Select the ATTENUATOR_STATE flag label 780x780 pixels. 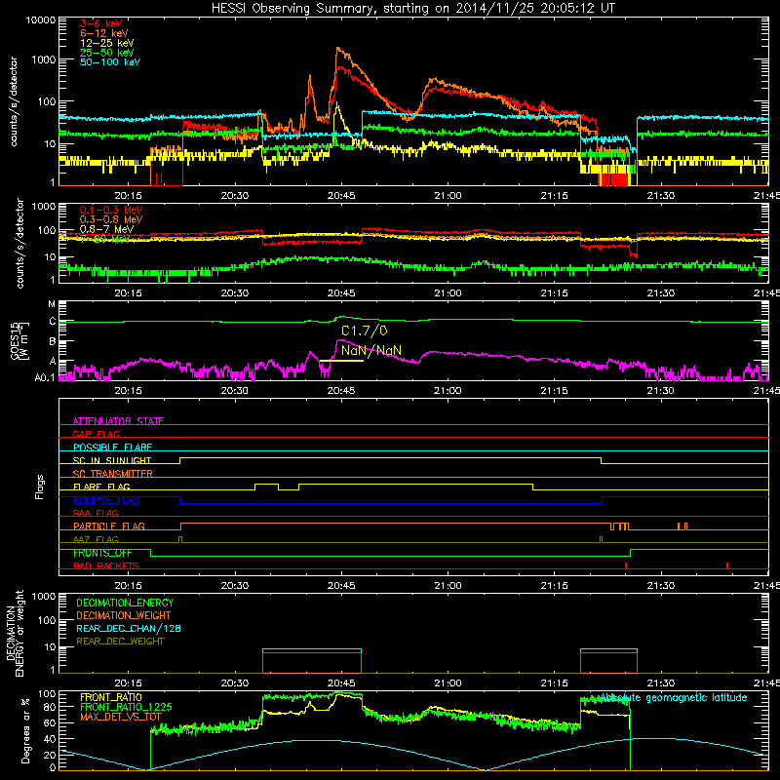click(118, 421)
